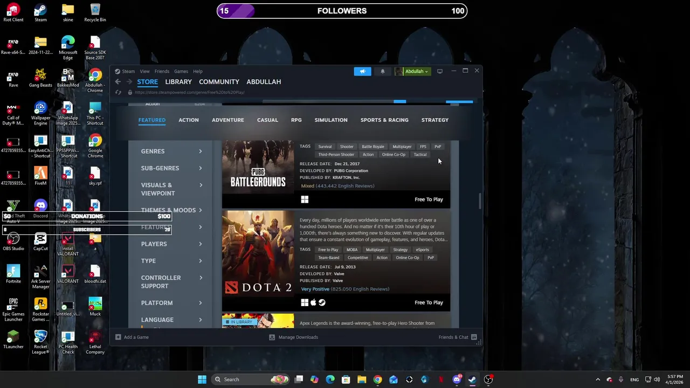690x388 pixels.
Task: Open the Steam menu
Action: (x=128, y=71)
